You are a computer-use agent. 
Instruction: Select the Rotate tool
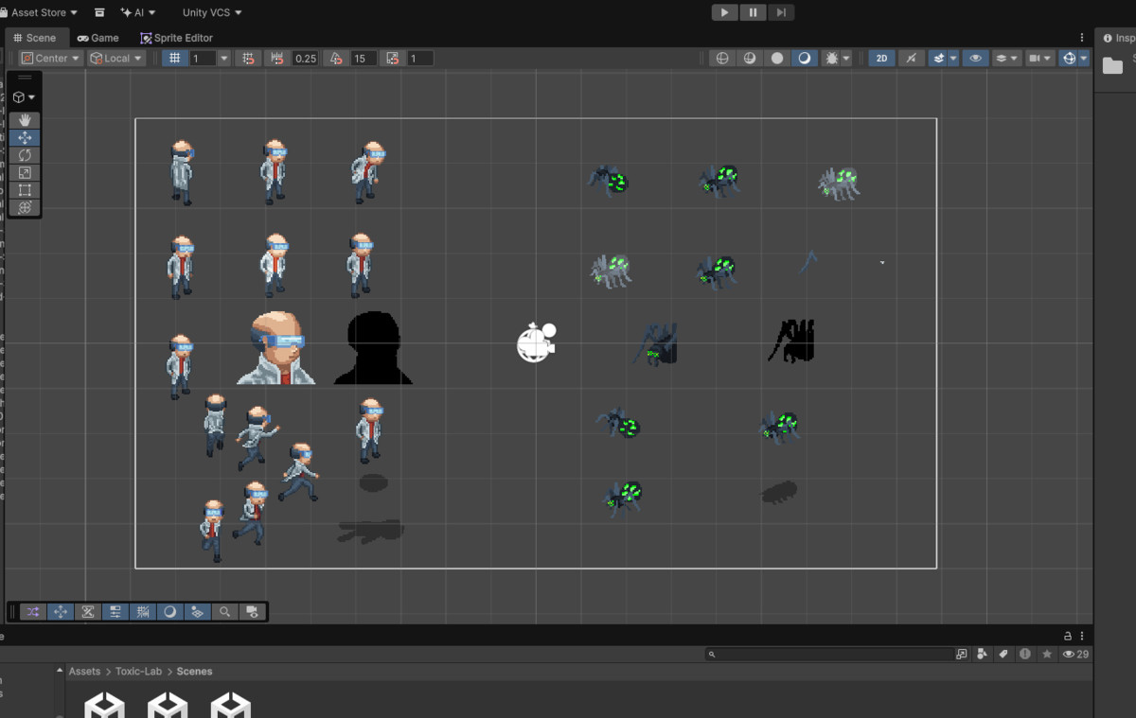pyautogui.click(x=25, y=155)
